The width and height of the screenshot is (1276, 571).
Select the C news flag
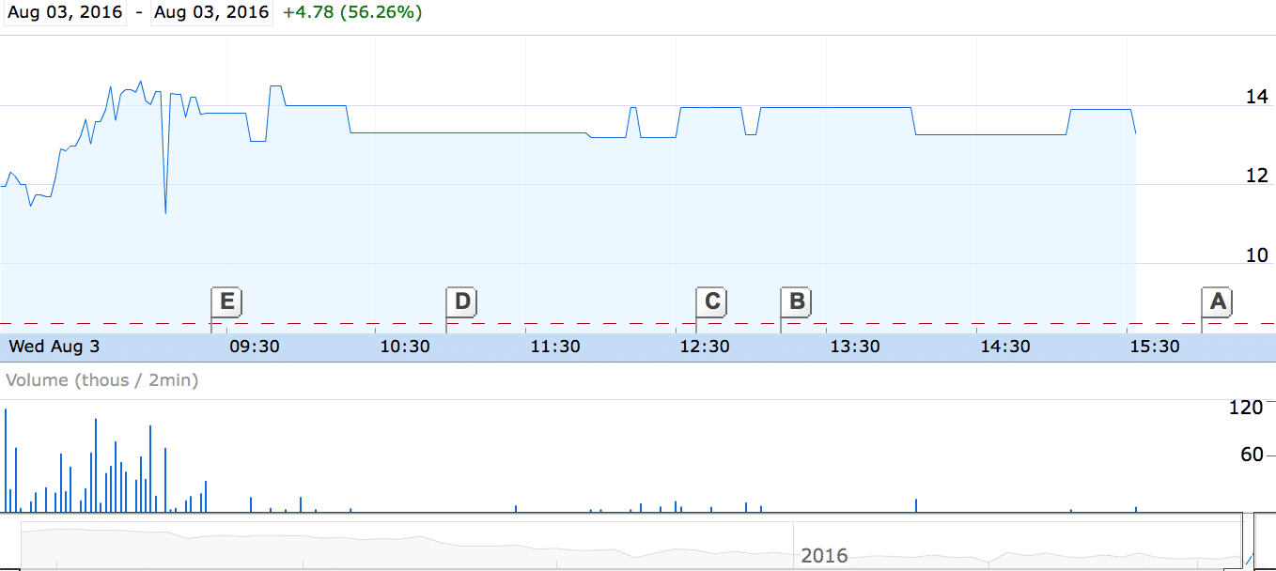point(711,301)
